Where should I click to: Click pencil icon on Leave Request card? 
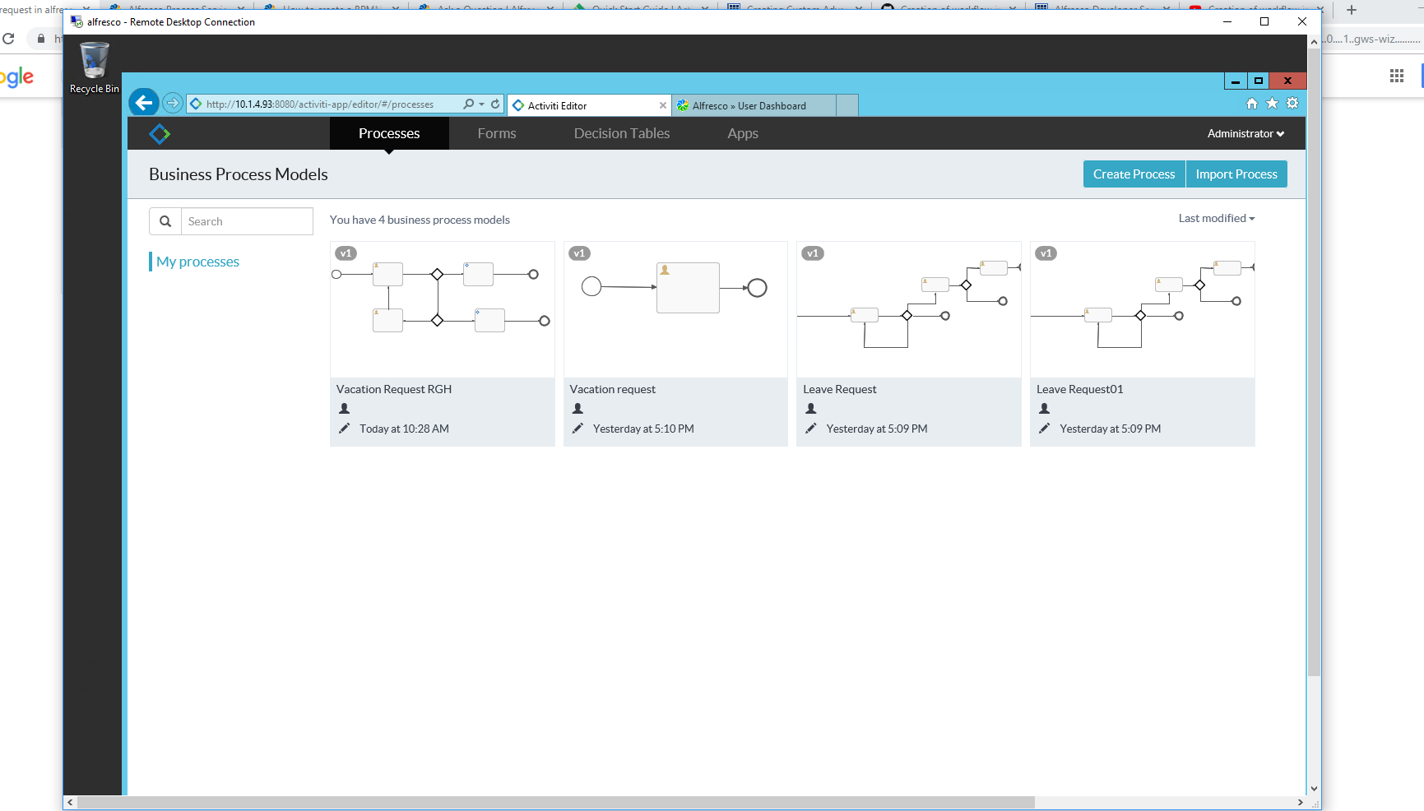click(811, 429)
